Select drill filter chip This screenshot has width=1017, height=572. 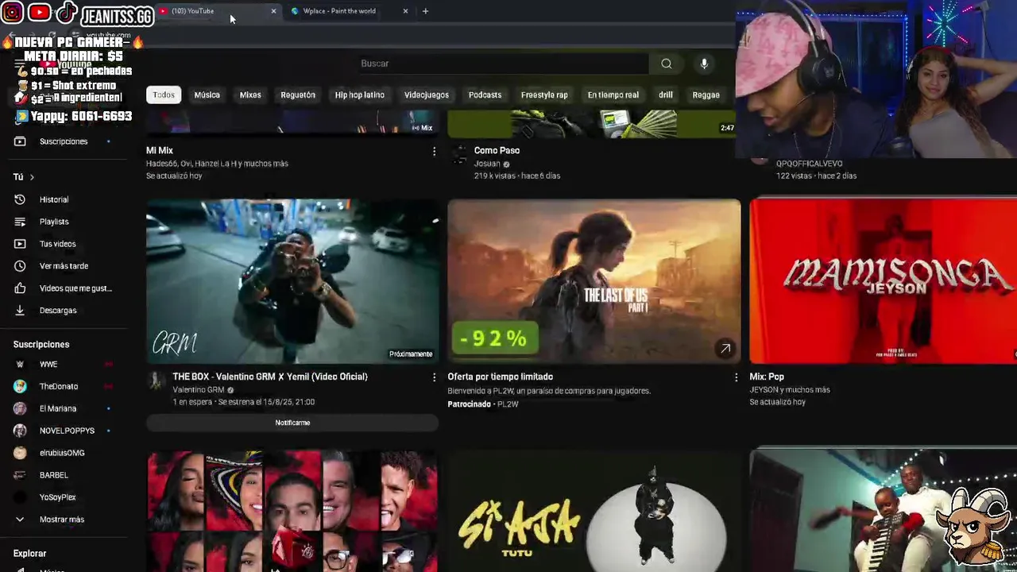[666, 95]
